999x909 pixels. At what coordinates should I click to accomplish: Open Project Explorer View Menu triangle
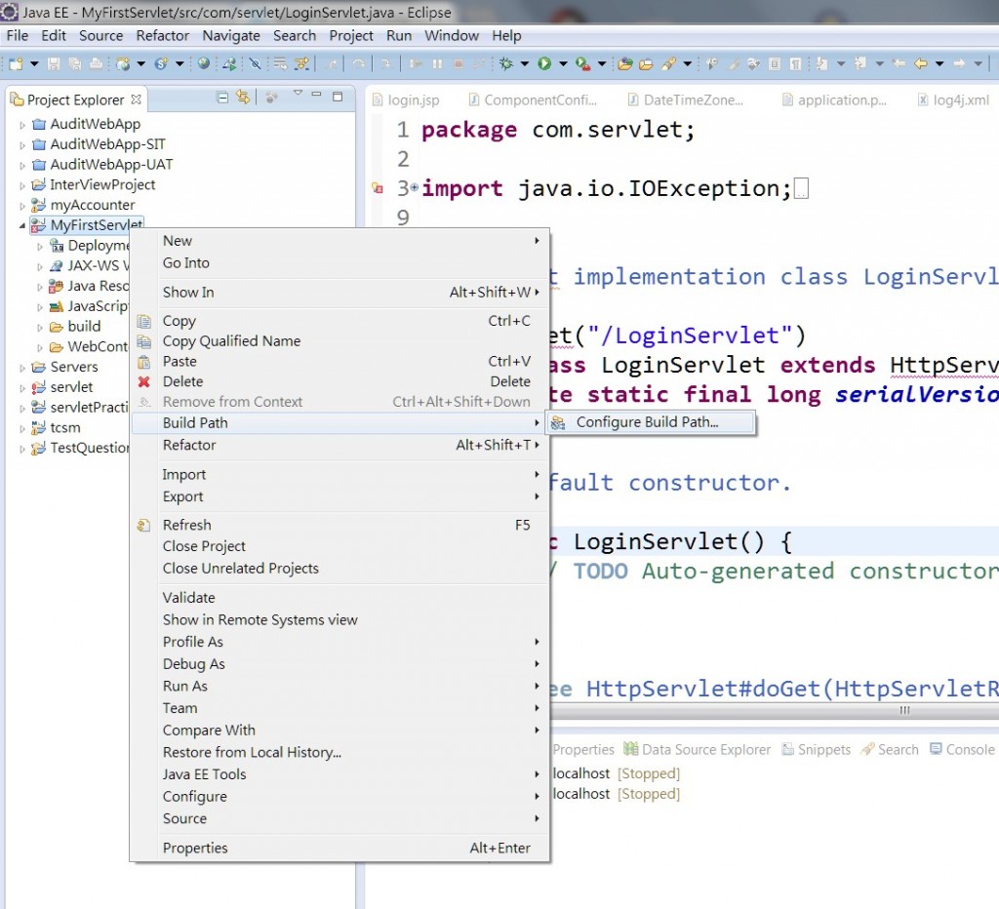point(298,94)
